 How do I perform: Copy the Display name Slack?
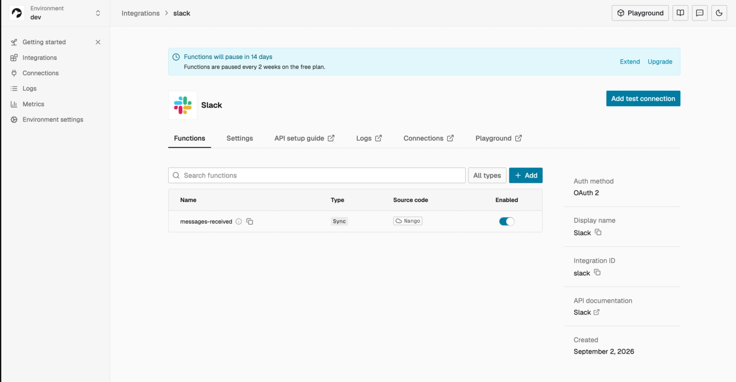(x=598, y=232)
